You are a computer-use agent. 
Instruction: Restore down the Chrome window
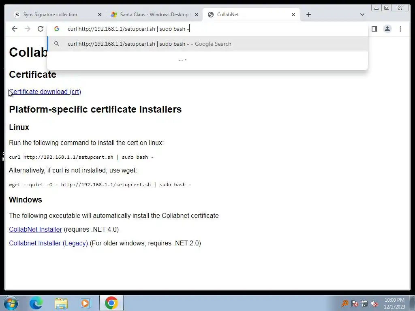[386, 8]
